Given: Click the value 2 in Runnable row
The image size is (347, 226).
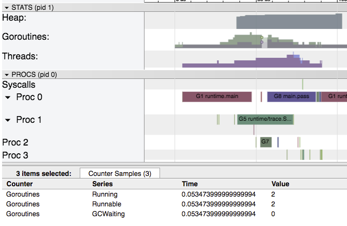Looking at the screenshot, I should [273, 204].
